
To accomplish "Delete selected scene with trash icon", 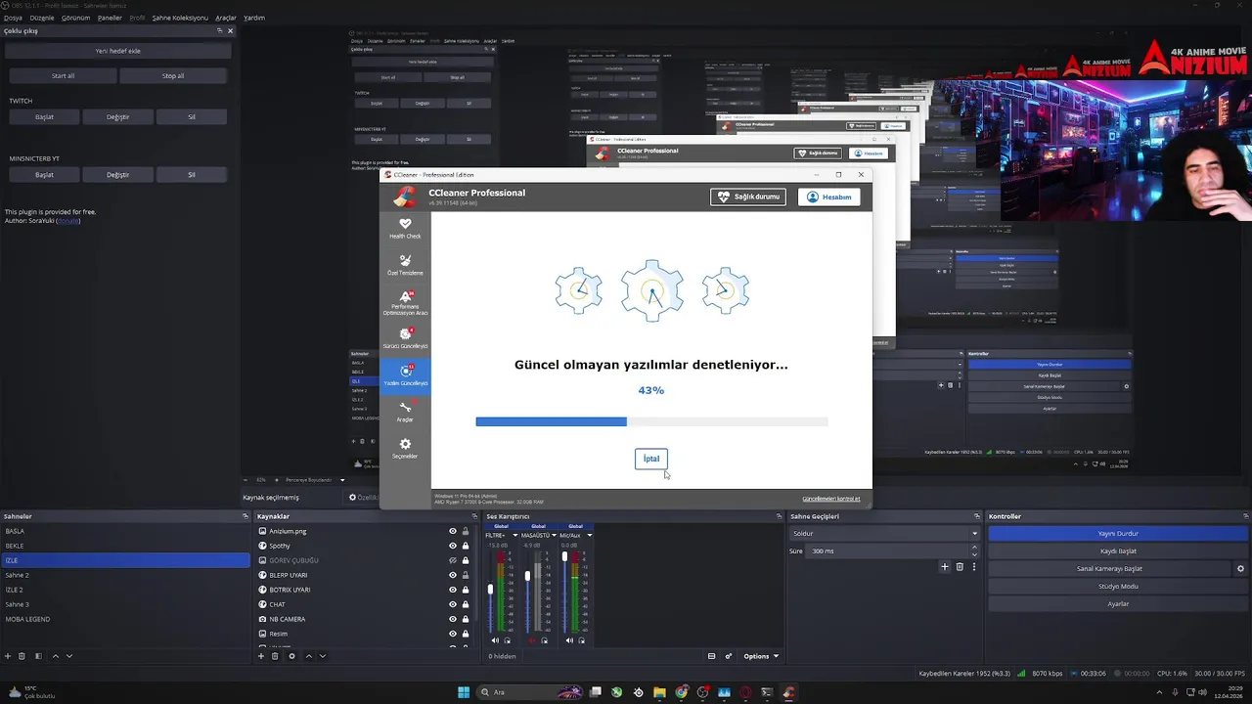I will (22, 656).
